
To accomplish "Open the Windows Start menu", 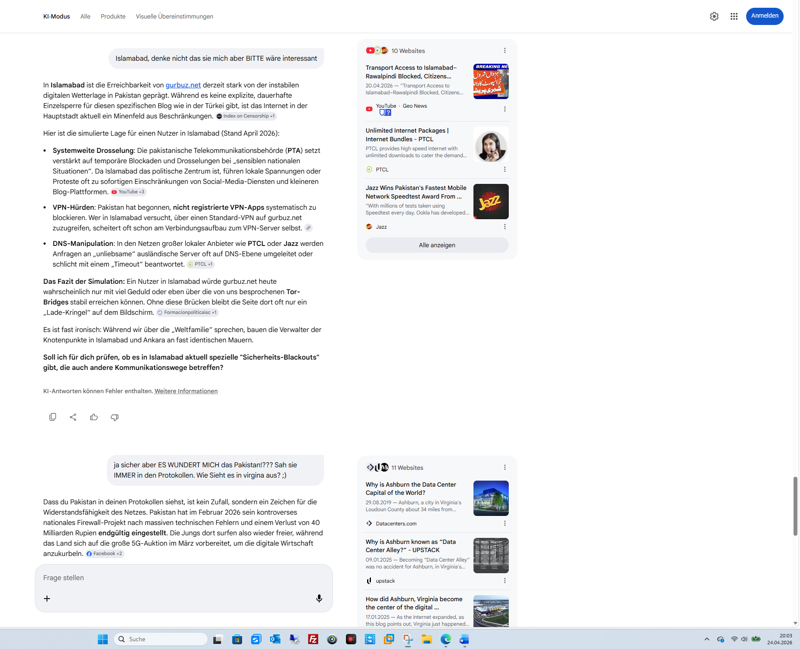I will pyautogui.click(x=103, y=639).
